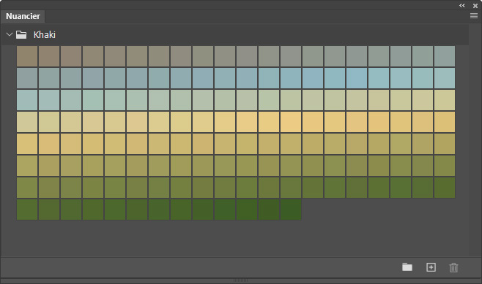Collapse the Khaki swatch group
Screen dimensions: 482x284
click(10, 34)
